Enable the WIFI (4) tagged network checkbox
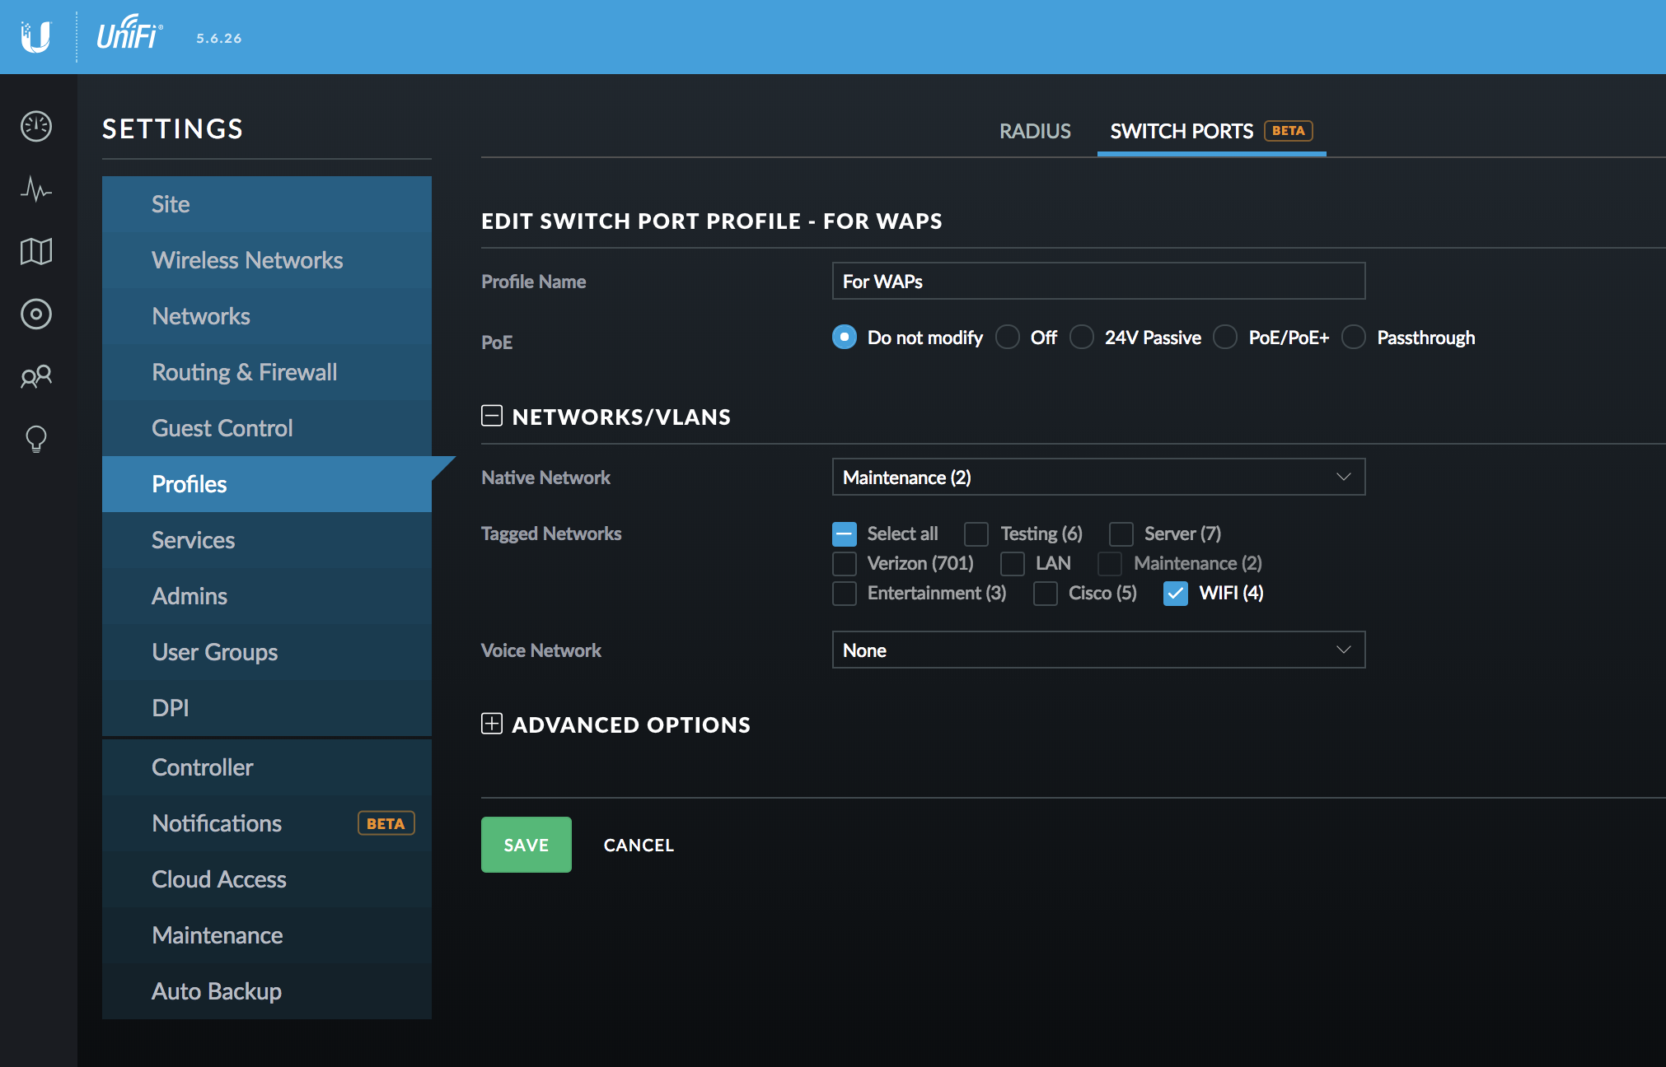Viewport: 1666px width, 1067px height. (1173, 593)
